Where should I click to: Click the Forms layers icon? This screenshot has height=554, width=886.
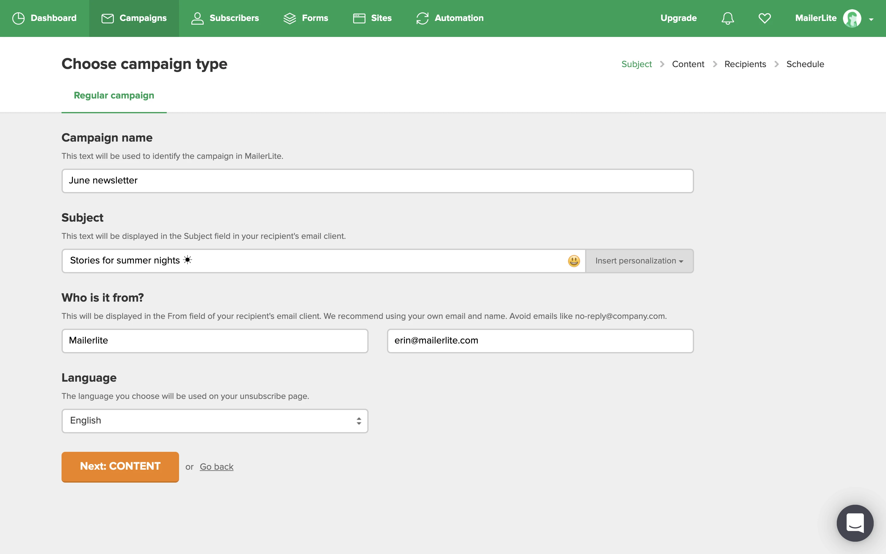pyautogui.click(x=289, y=18)
